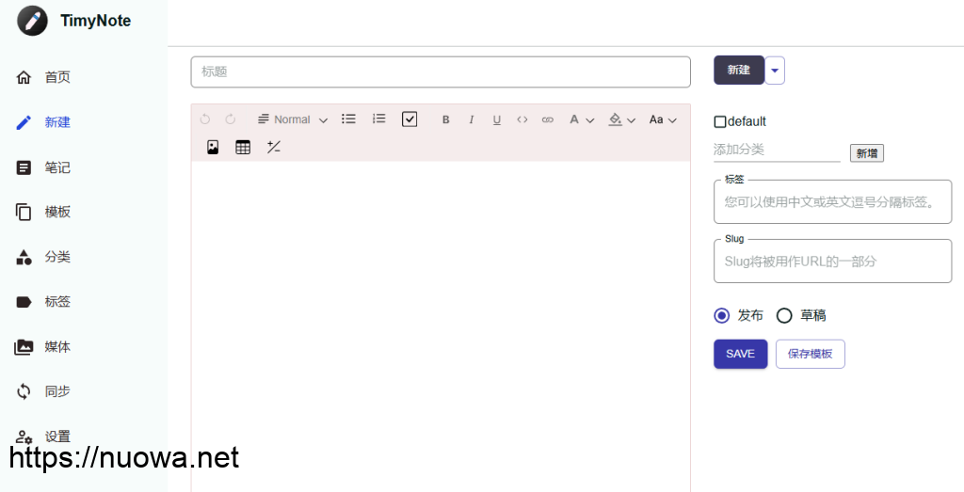Click the bulleted list icon
Viewport: 964px width, 492px height.
click(348, 119)
